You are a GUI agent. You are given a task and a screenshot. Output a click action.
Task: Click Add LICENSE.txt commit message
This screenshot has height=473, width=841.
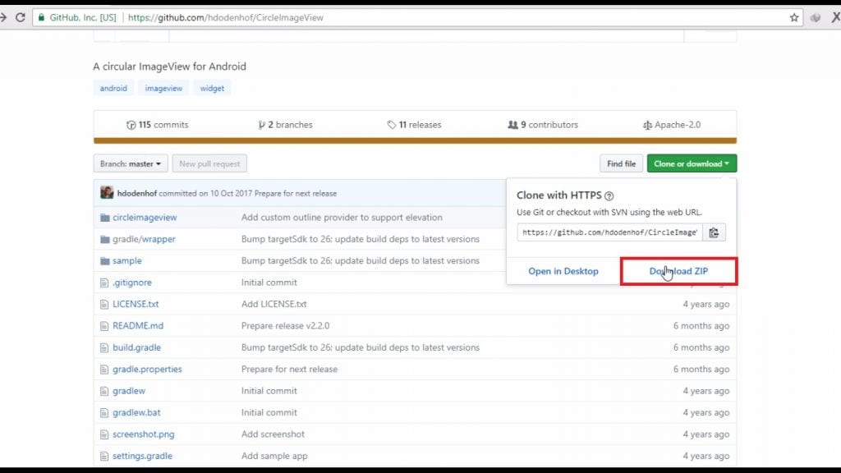(273, 304)
